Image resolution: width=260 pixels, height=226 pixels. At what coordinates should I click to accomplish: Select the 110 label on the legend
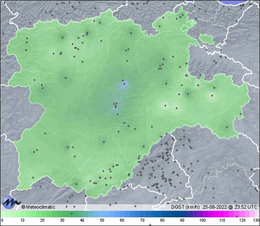coord(222,220)
